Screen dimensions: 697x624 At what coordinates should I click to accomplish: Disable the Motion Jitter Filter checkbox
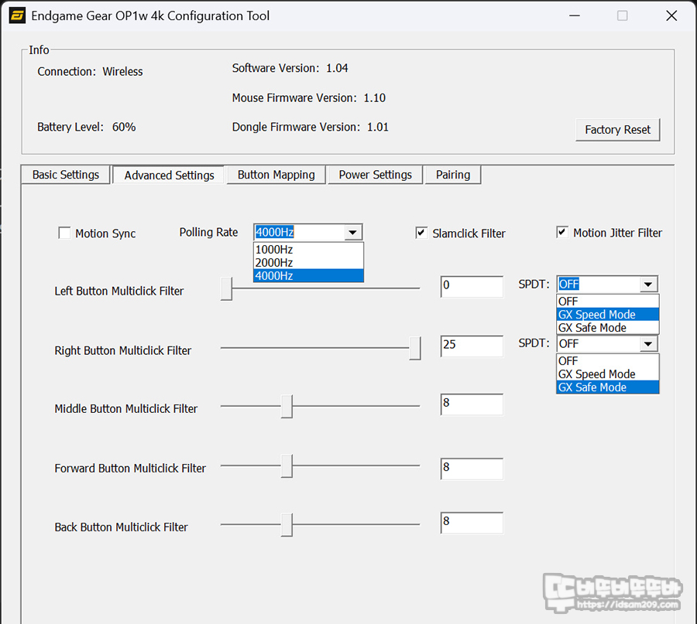click(562, 232)
